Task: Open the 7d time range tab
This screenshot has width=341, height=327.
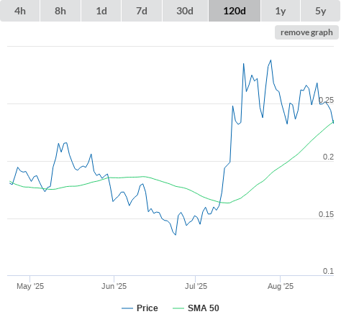Action: point(142,11)
